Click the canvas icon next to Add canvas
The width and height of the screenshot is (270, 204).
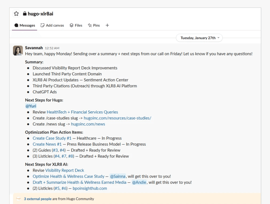(42, 25)
